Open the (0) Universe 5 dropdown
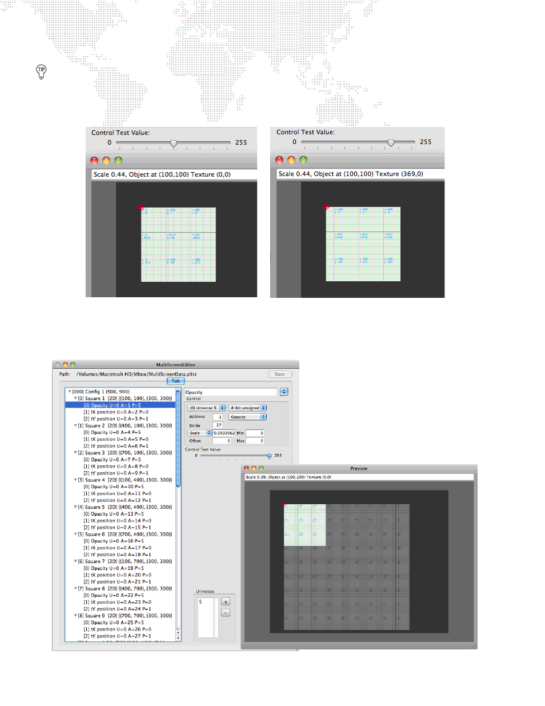This screenshot has height=706, width=545. 207,408
